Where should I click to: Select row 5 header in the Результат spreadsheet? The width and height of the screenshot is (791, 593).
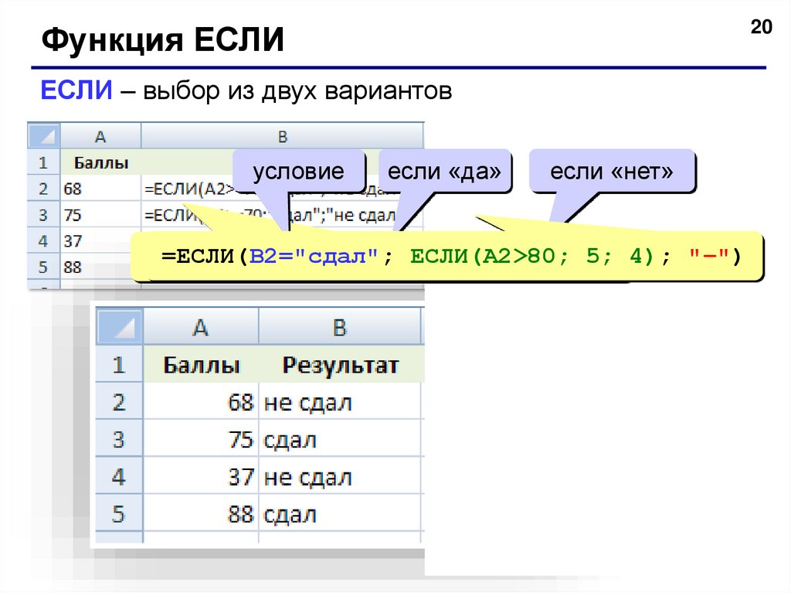[x=120, y=513]
